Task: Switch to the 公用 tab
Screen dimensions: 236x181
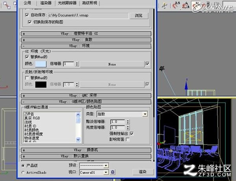Action: tap(27, 3)
